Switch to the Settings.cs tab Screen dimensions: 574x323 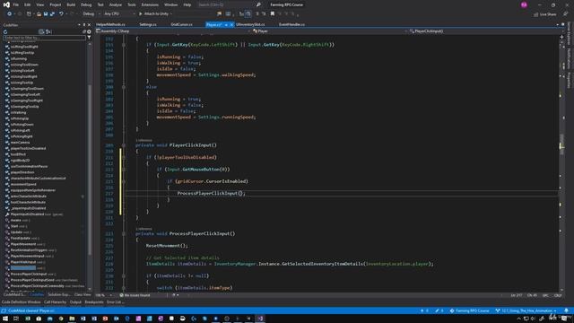(148, 24)
